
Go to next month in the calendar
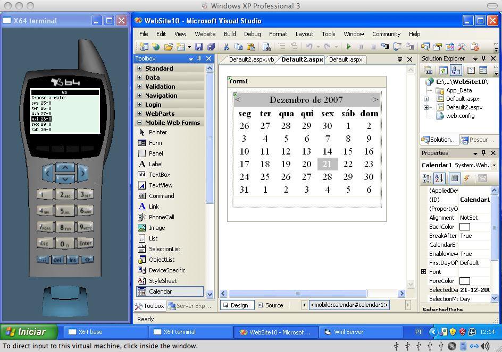(x=375, y=100)
